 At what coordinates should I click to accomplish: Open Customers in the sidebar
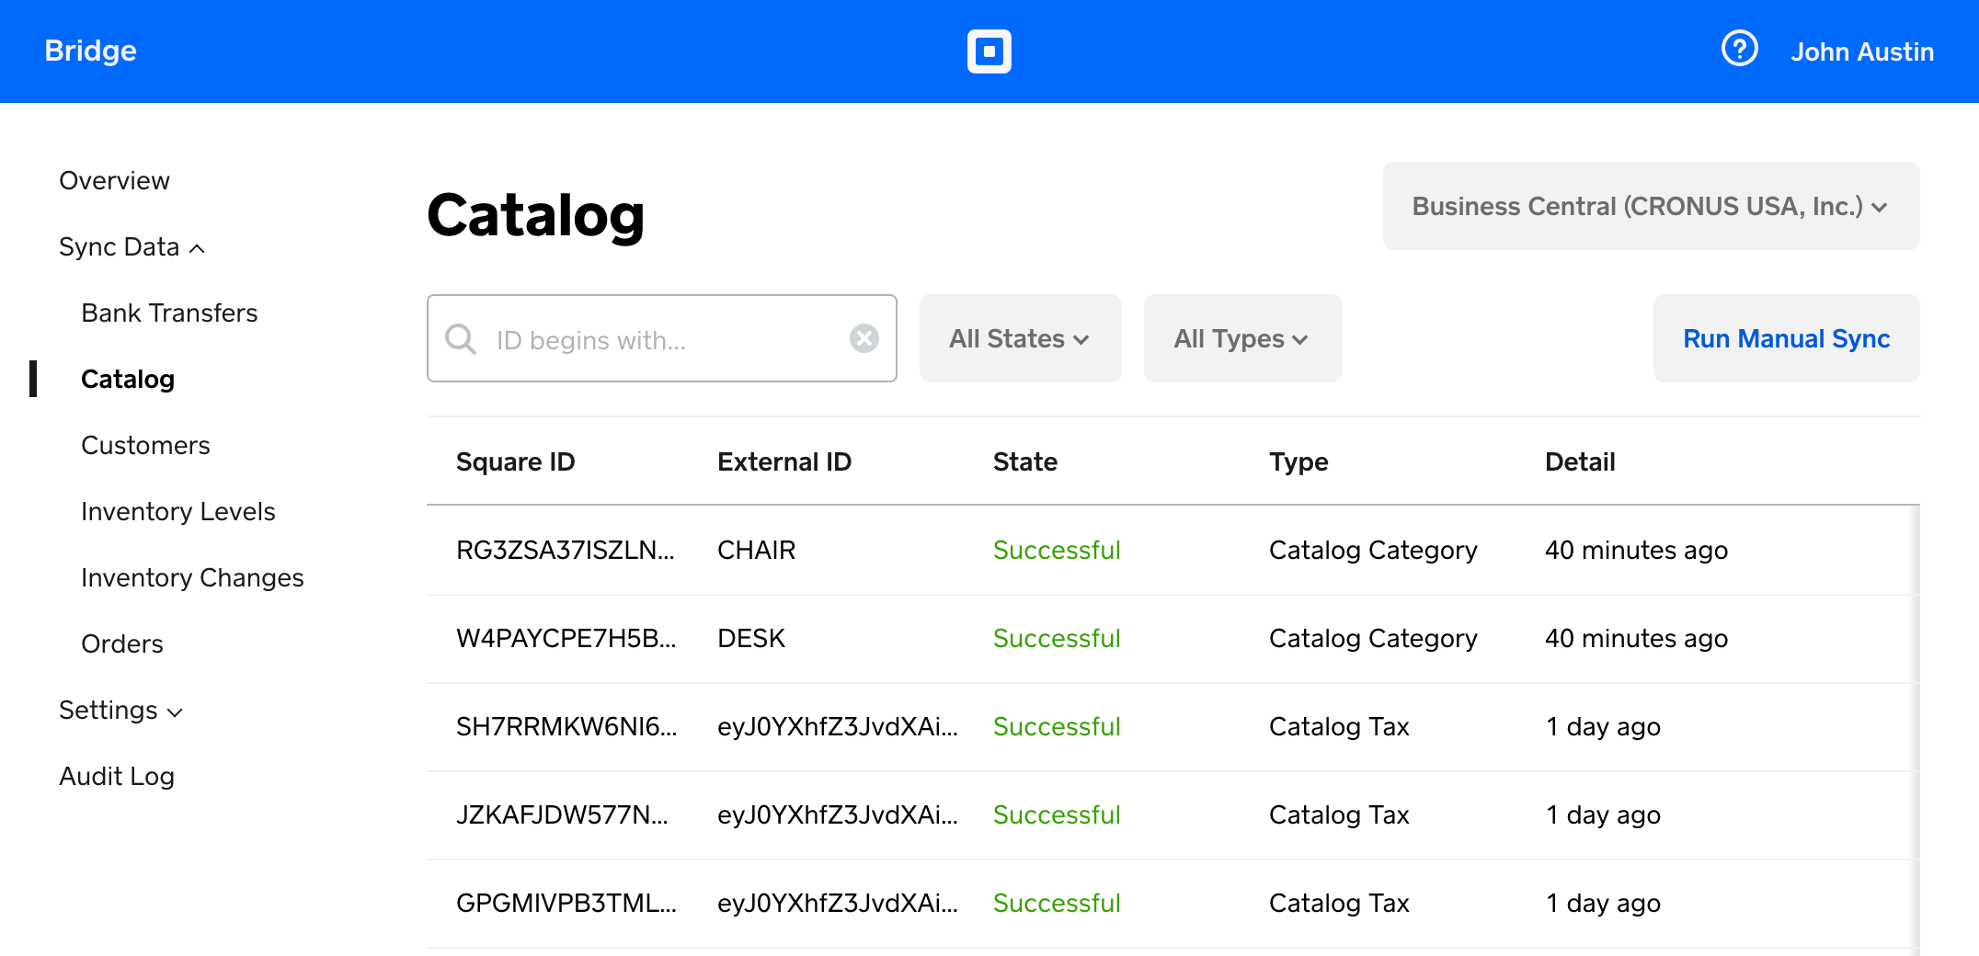145,446
